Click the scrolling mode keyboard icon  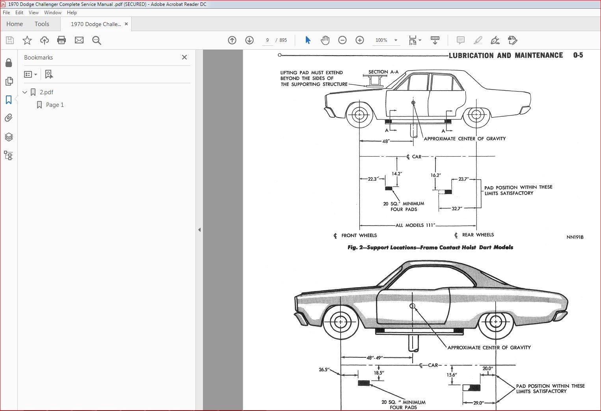(435, 40)
